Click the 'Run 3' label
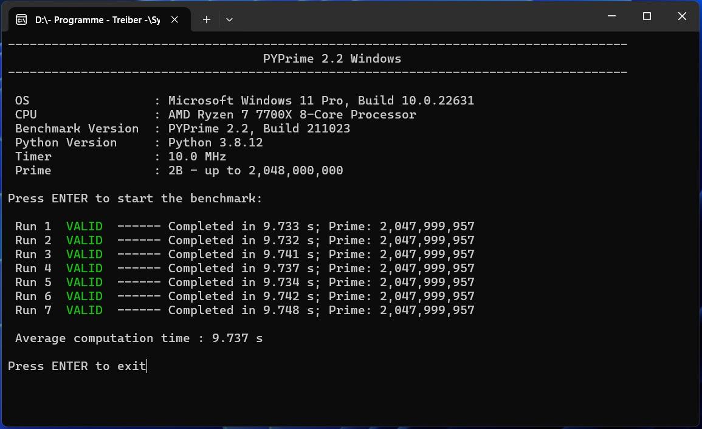The width and height of the screenshot is (702, 429). point(33,254)
